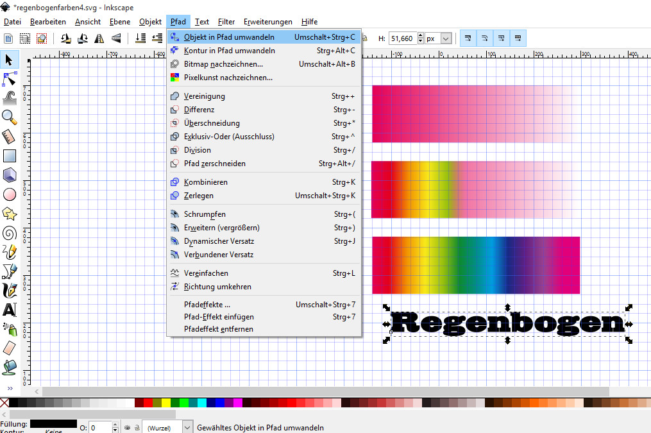
Task: Open the Erweiterungen menu
Action: pos(267,22)
